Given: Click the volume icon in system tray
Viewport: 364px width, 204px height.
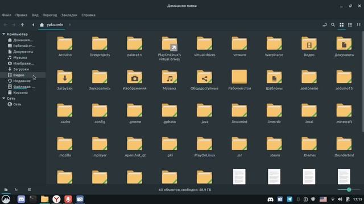Looking at the screenshot, I should [x=340, y=199].
